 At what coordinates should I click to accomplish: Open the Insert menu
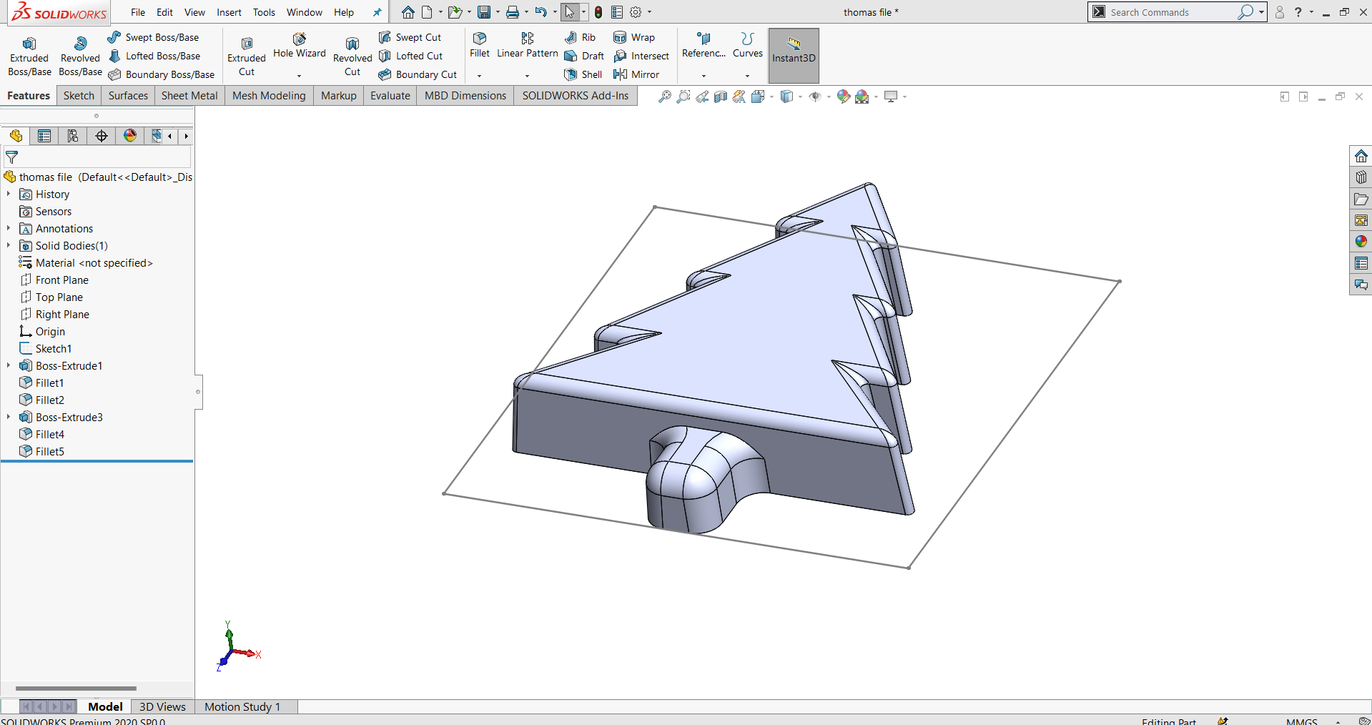click(x=229, y=12)
